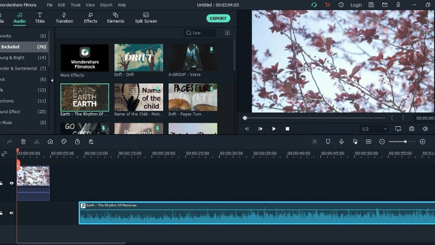Click the timeline zoom slider handle
Image resolution: width=435 pixels, height=245 pixels.
pos(405,142)
